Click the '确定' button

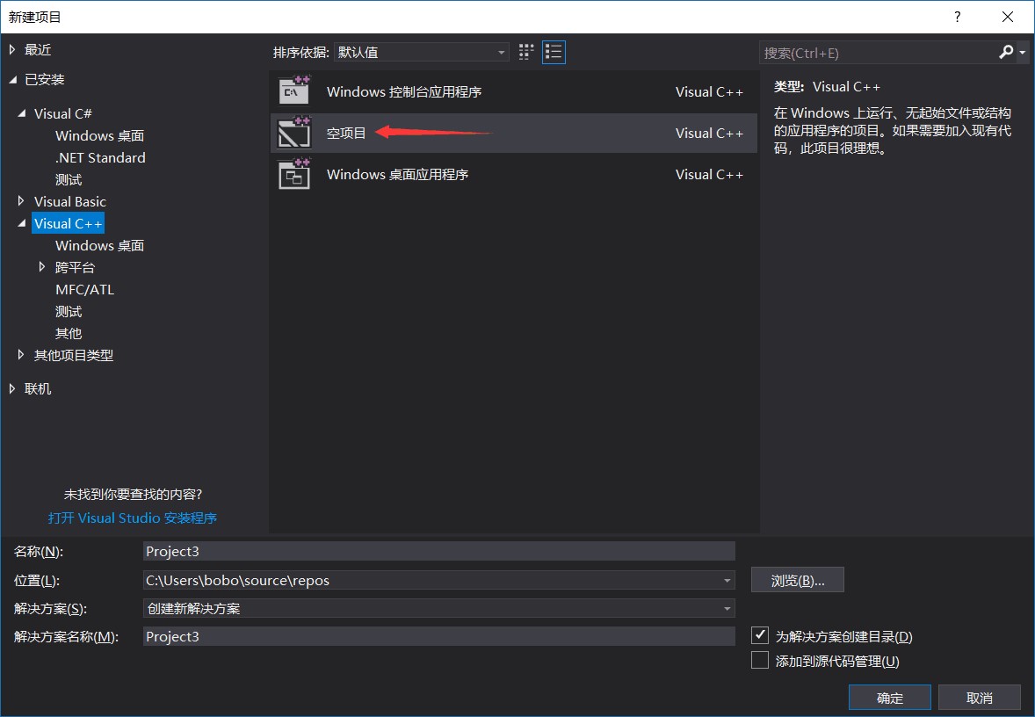click(x=890, y=697)
